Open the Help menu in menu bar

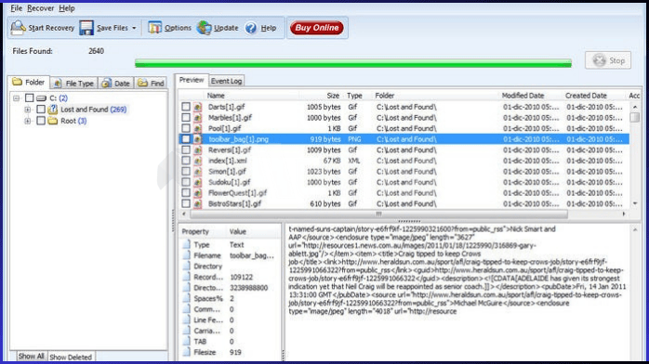click(x=67, y=8)
